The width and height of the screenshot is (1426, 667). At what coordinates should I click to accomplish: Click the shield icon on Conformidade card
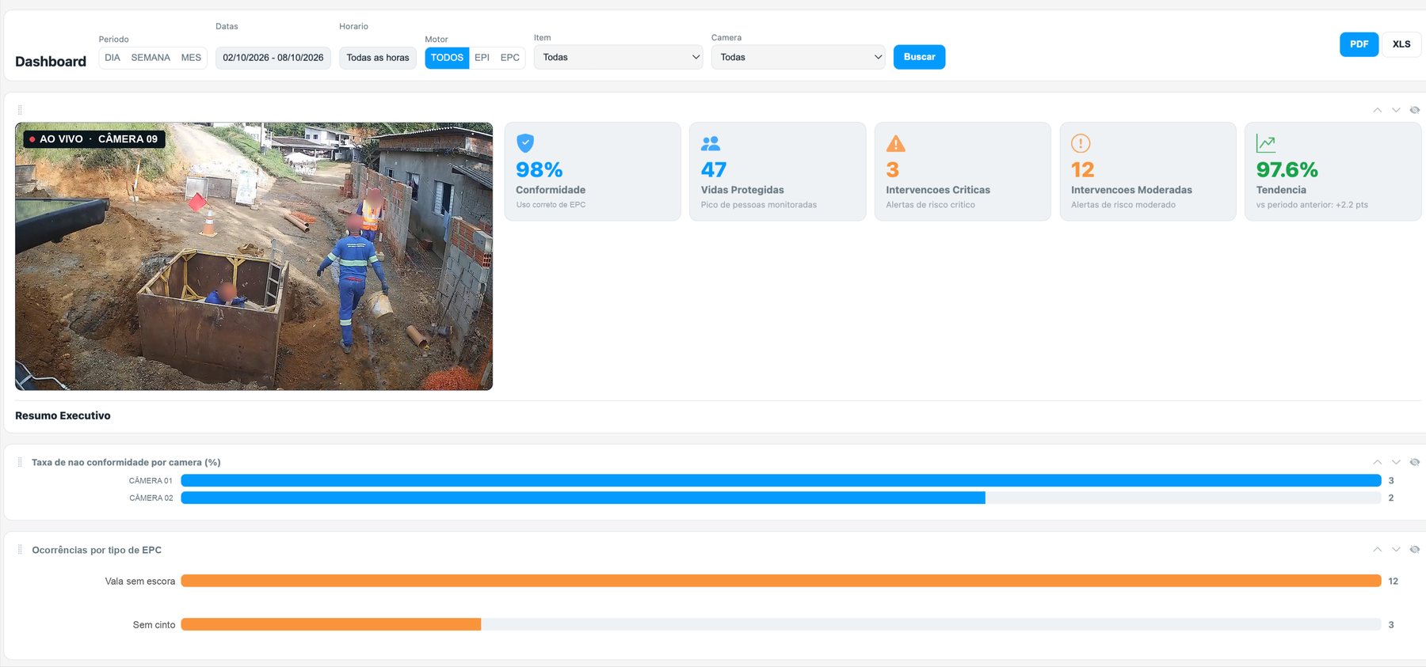[525, 143]
